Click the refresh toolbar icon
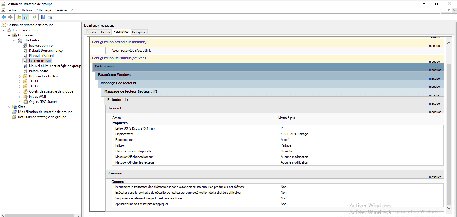 pos(34,17)
